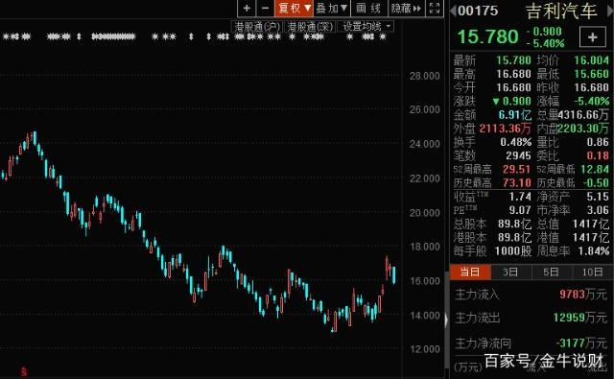Select the 5日 fund flow tab

tap(552, 272)
